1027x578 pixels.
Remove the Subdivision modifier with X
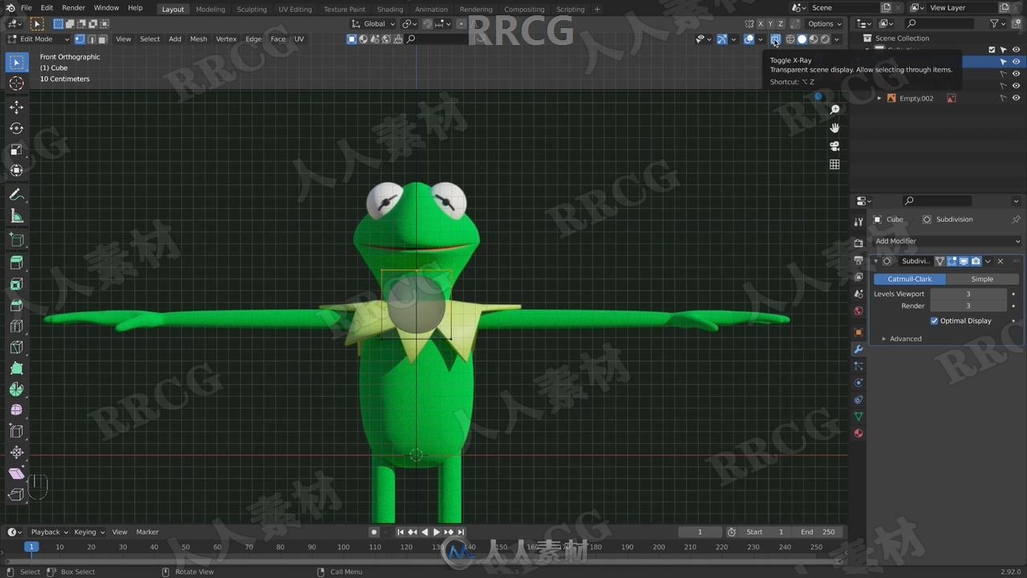click(x=1000, y=261)
